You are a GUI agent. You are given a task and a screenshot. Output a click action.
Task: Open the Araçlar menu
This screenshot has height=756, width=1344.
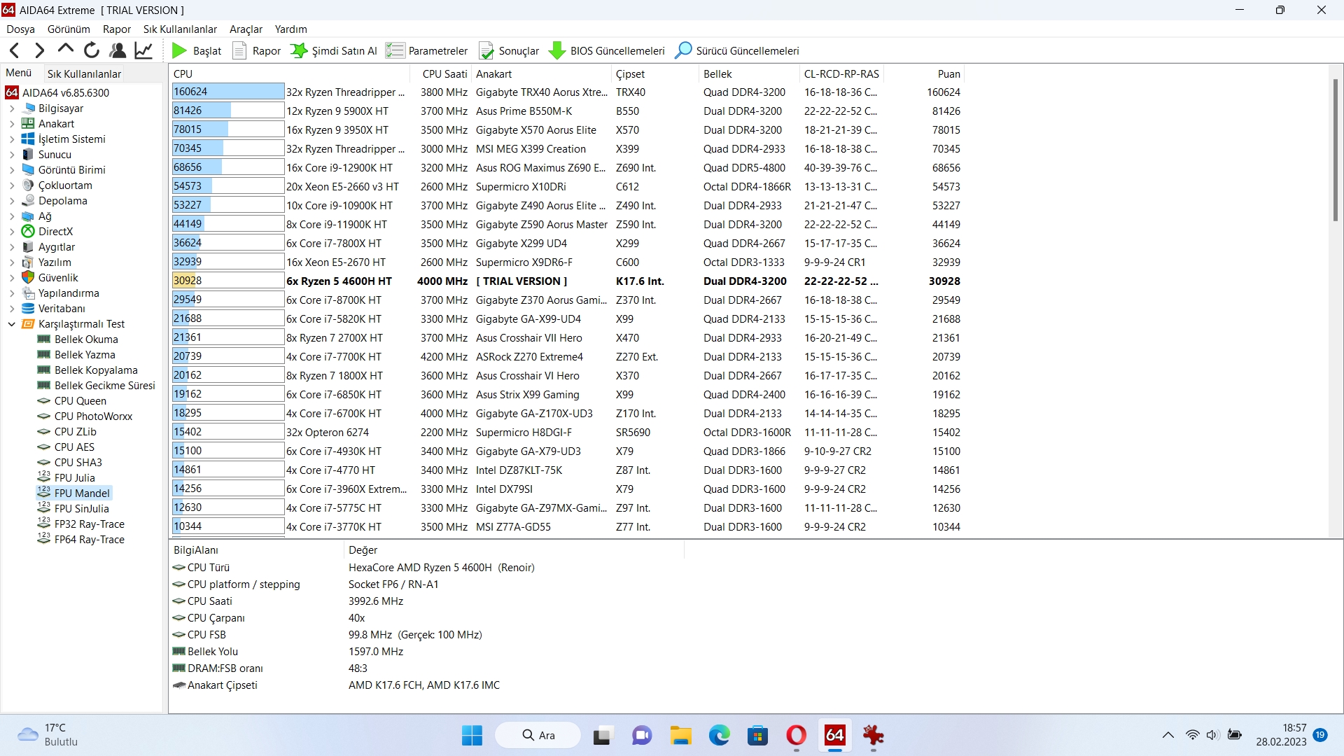tap(246, 29)
